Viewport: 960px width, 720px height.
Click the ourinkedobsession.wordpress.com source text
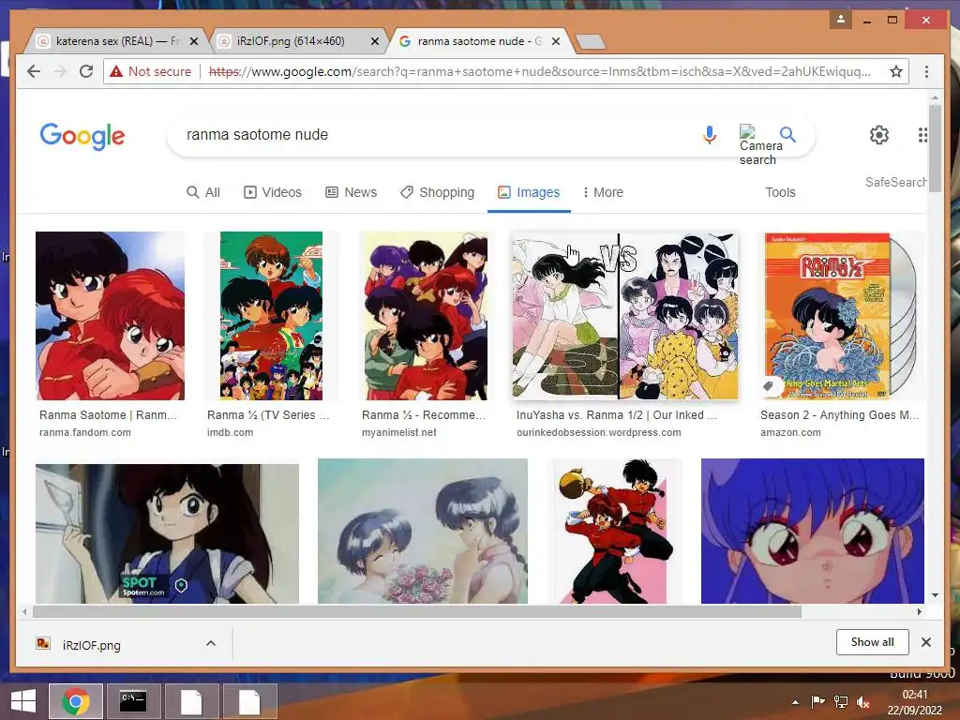point(599,432)
